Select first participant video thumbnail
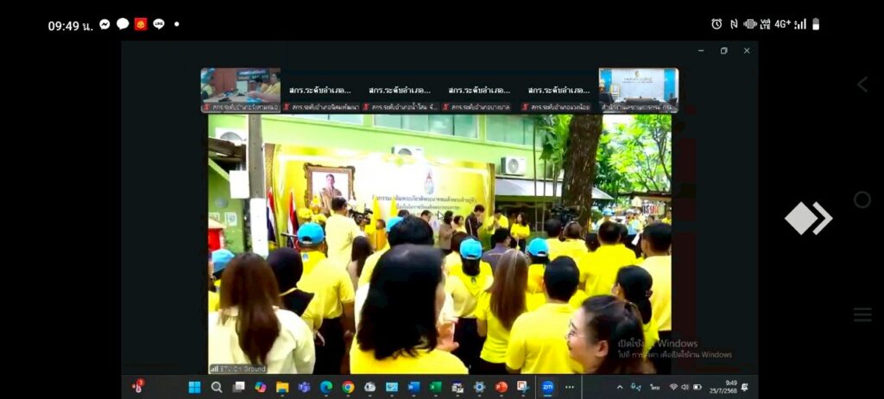Viewport: 884px width, 399px height. pyautogui.click(x=241, y=90)
